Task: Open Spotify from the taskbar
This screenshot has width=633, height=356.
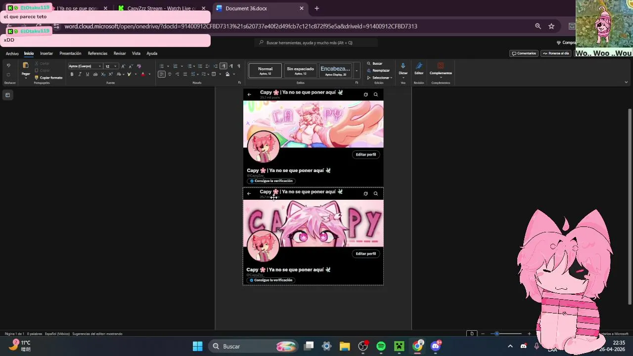Action: click(381, 346)
